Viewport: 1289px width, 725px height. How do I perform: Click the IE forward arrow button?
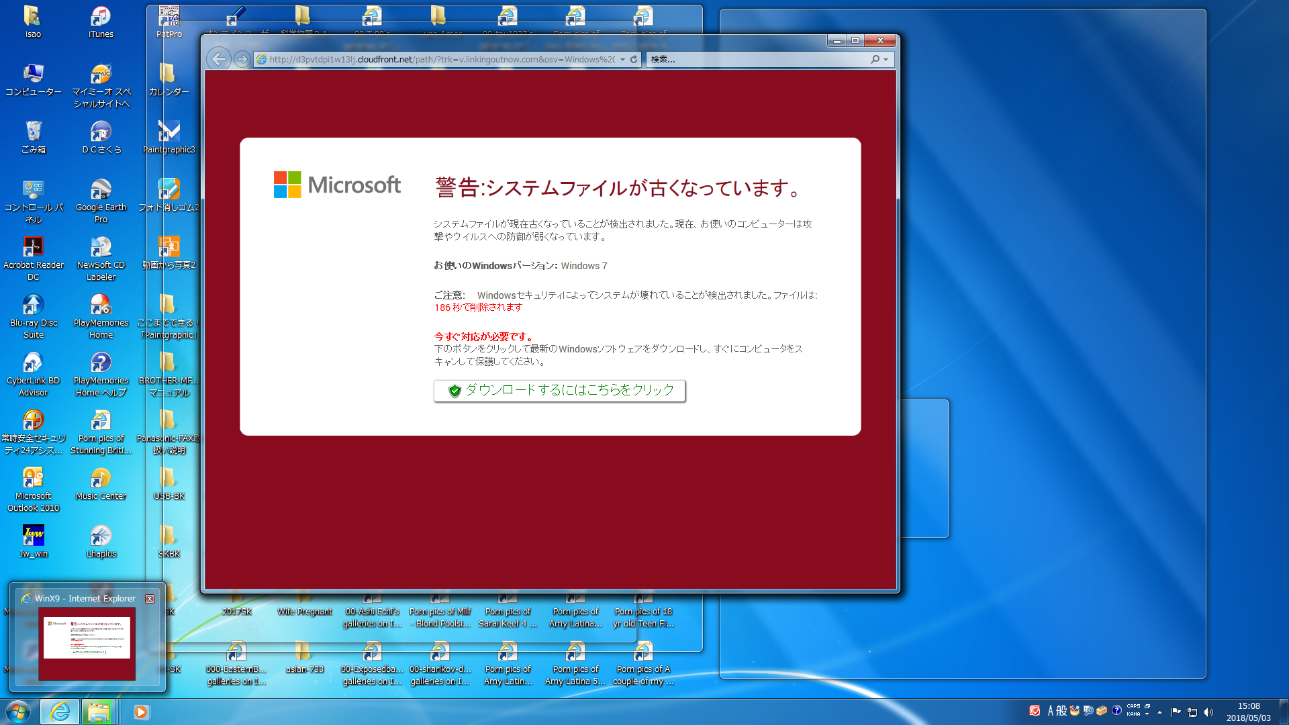[242, 59]
